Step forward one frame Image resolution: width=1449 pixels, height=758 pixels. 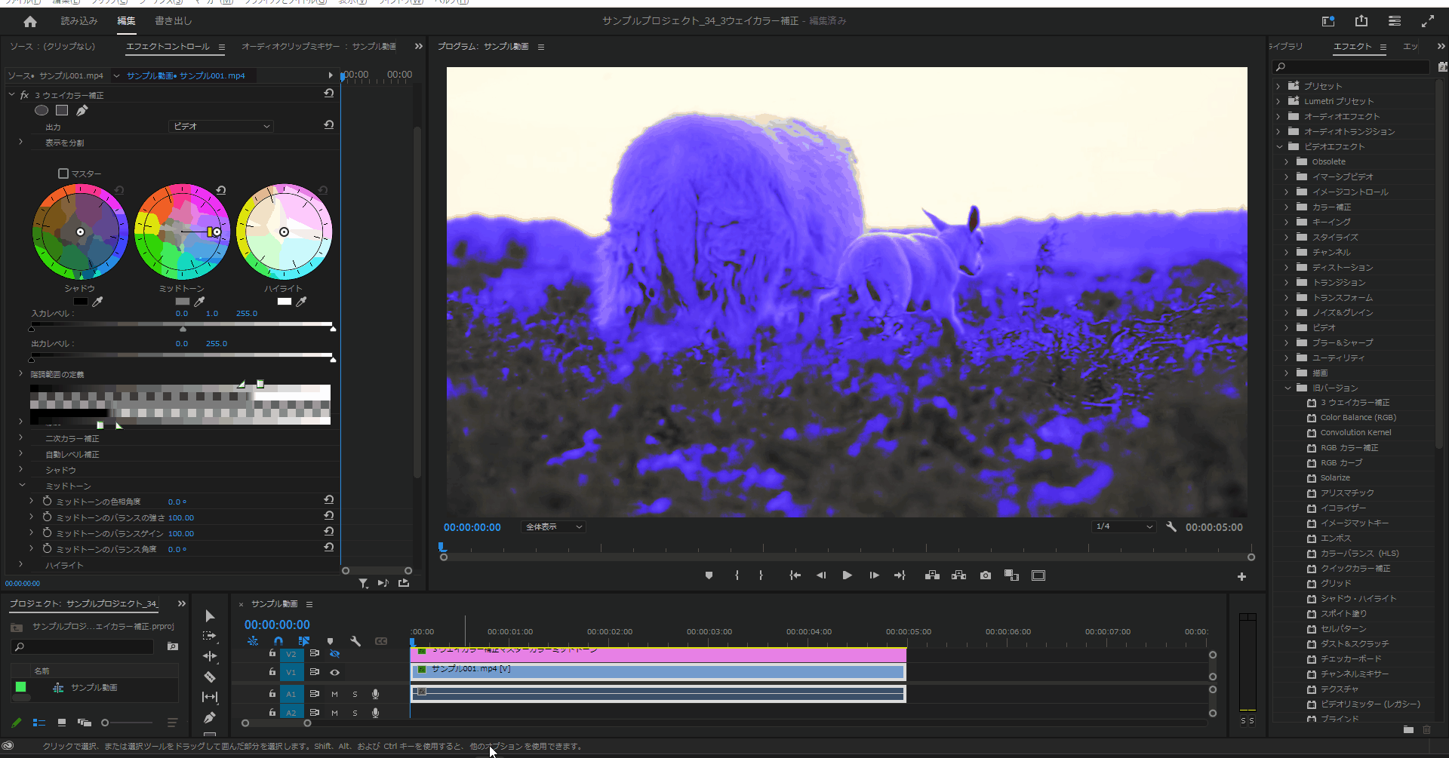click(x=874, y=575)
